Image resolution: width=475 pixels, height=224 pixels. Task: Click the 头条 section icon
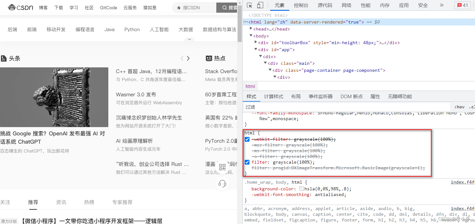click(4, 58)
